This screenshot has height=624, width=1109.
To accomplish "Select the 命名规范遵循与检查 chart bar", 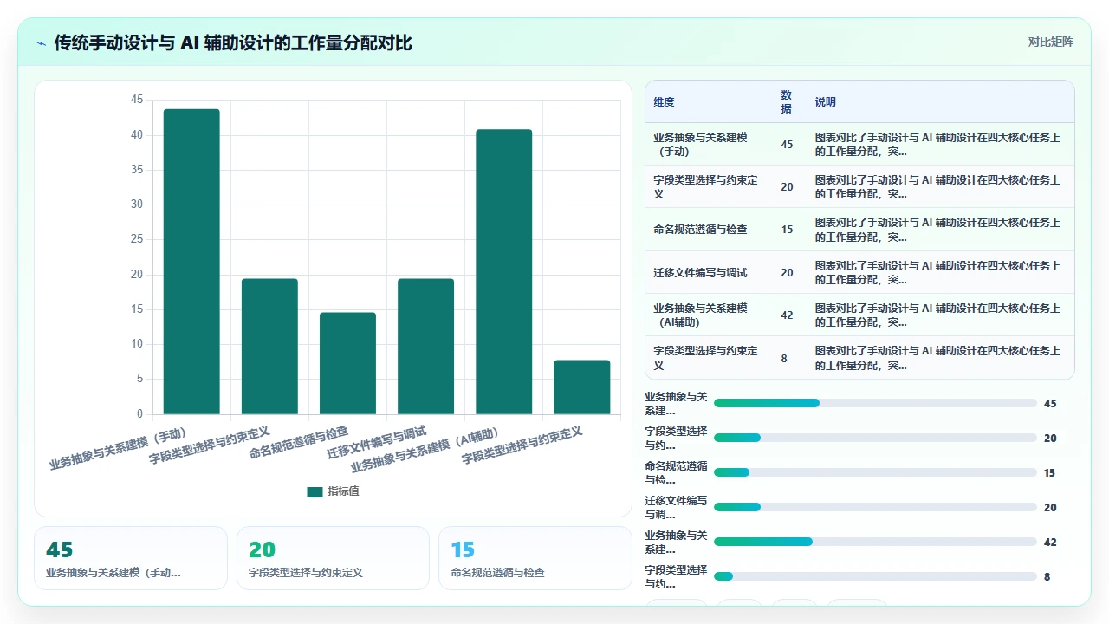I will pos(347,363).
